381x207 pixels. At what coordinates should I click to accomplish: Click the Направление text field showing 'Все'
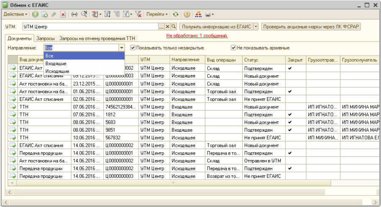tap(82, 48)
